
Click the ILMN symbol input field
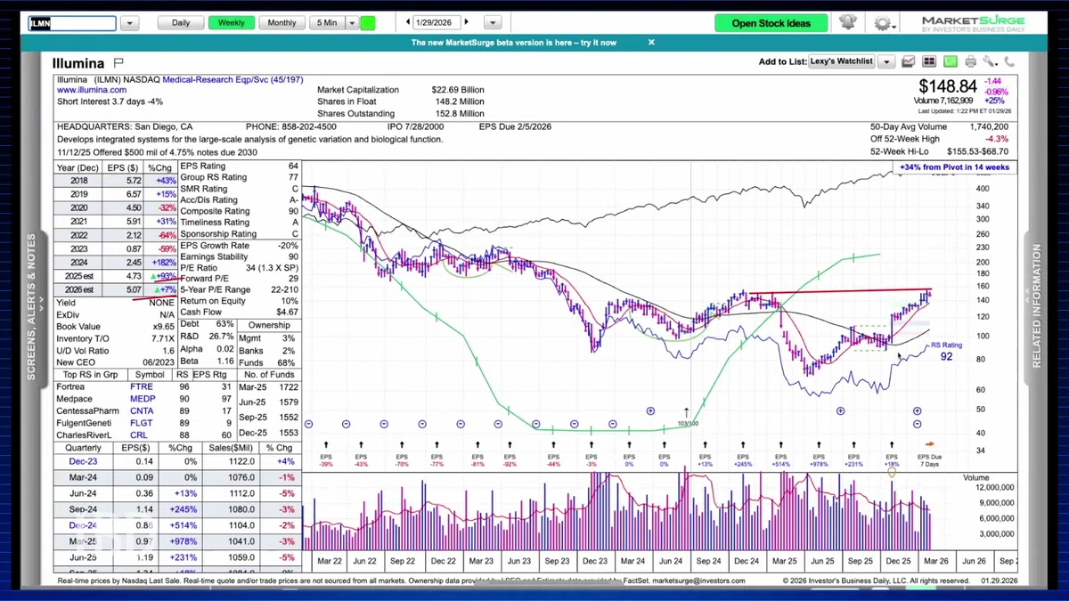click(x=72, y=23)
